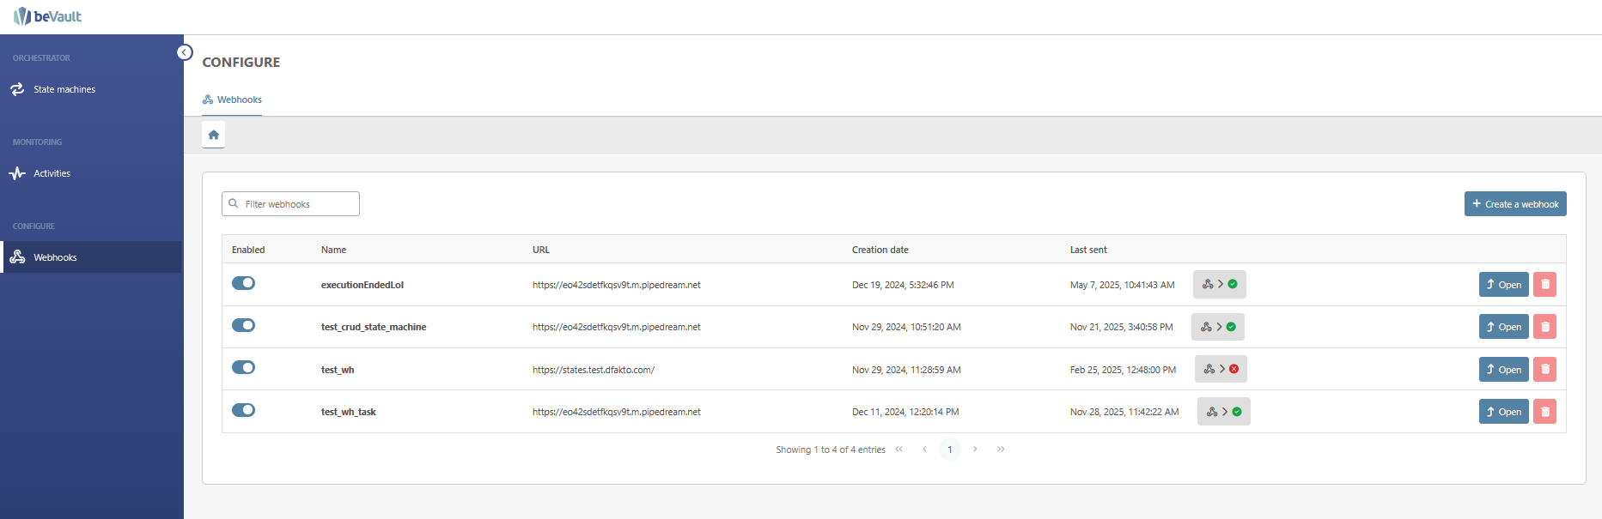Open State machines in the sidebar
Screen dimensions: 1602x519
click(64, 89)
